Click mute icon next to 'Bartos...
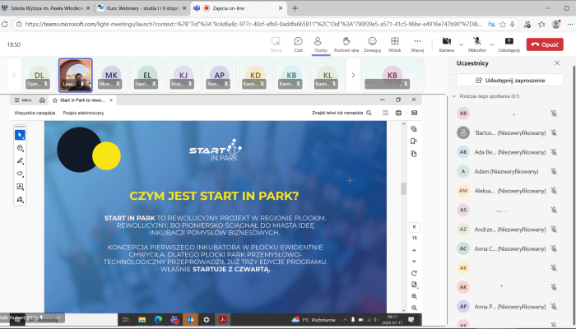The image size is (576, 329). point(554,133)
